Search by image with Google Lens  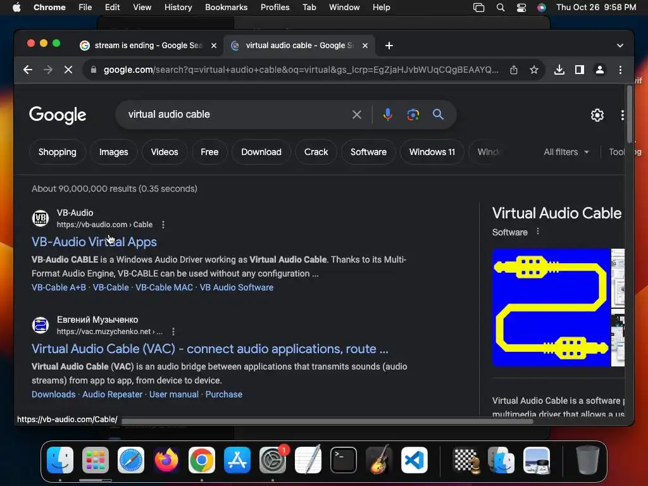point(413,115)
